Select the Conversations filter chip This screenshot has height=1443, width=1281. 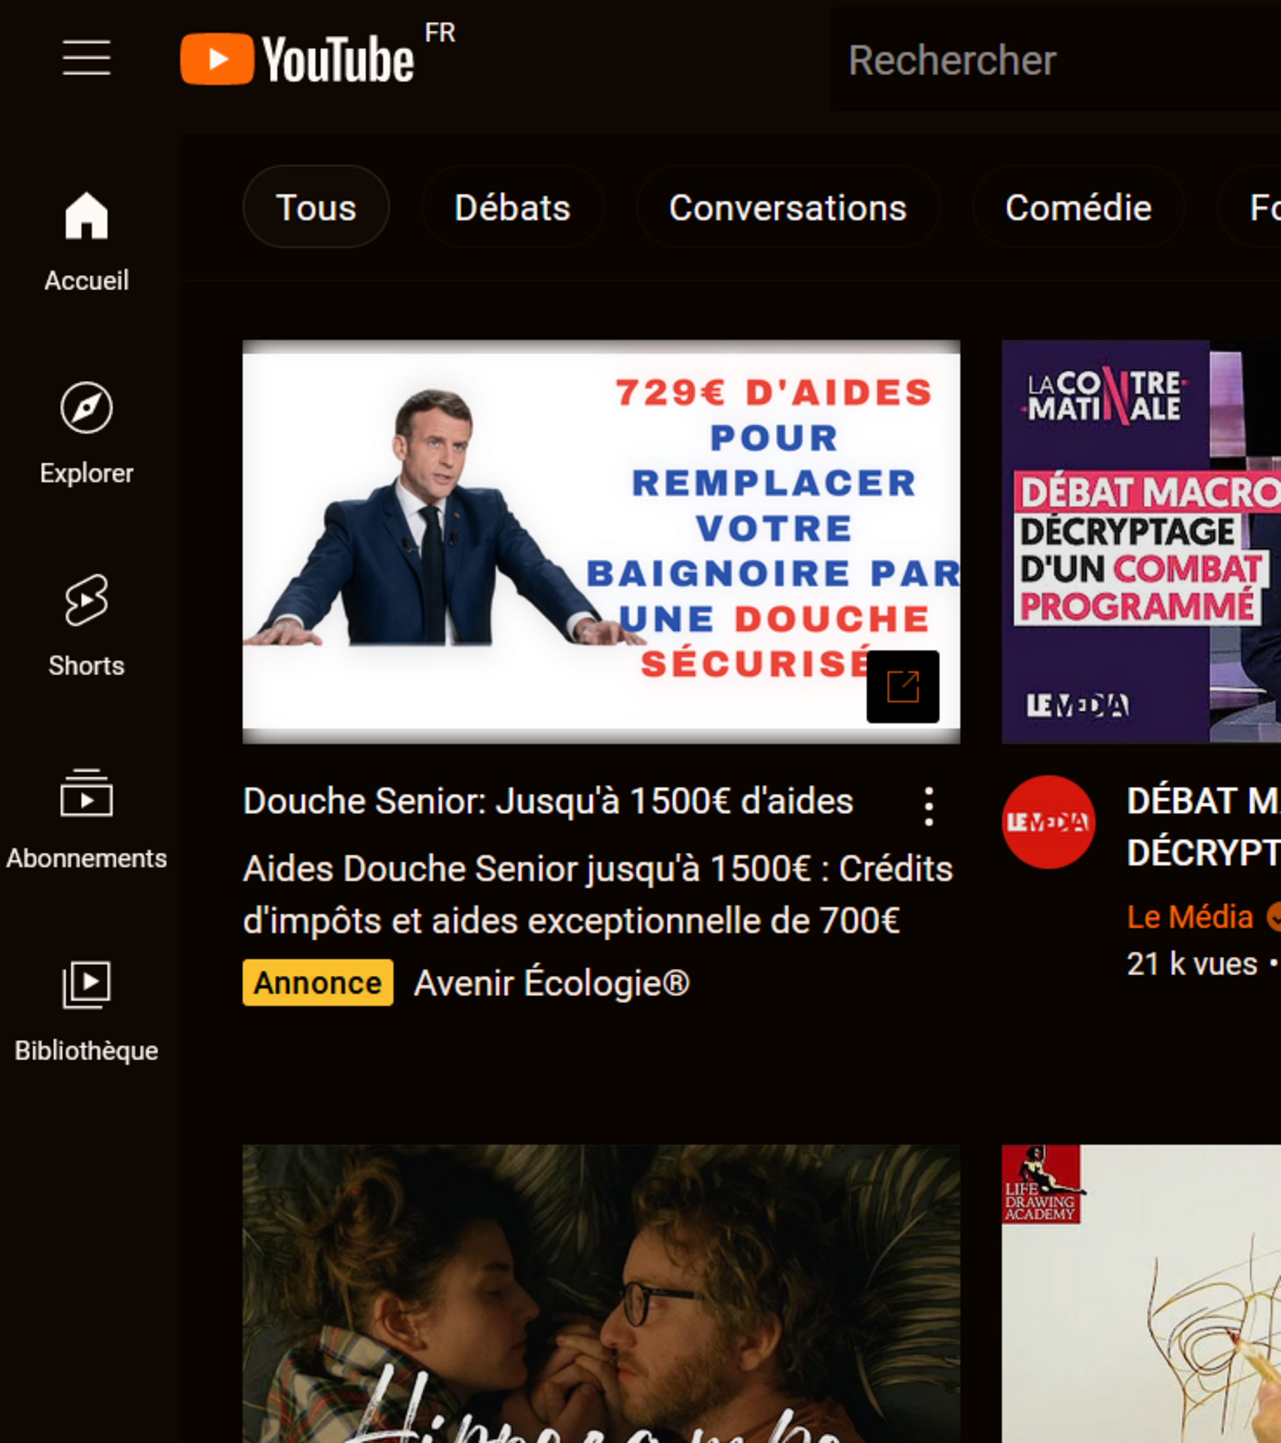[788, 207]
